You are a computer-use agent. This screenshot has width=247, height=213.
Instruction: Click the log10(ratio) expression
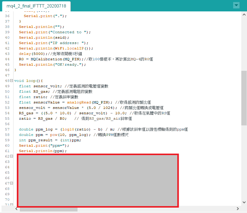click(76, 129)
